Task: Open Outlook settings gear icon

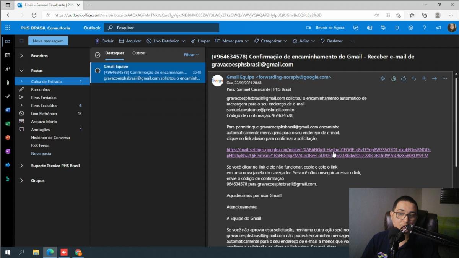Action: (410, 28)
